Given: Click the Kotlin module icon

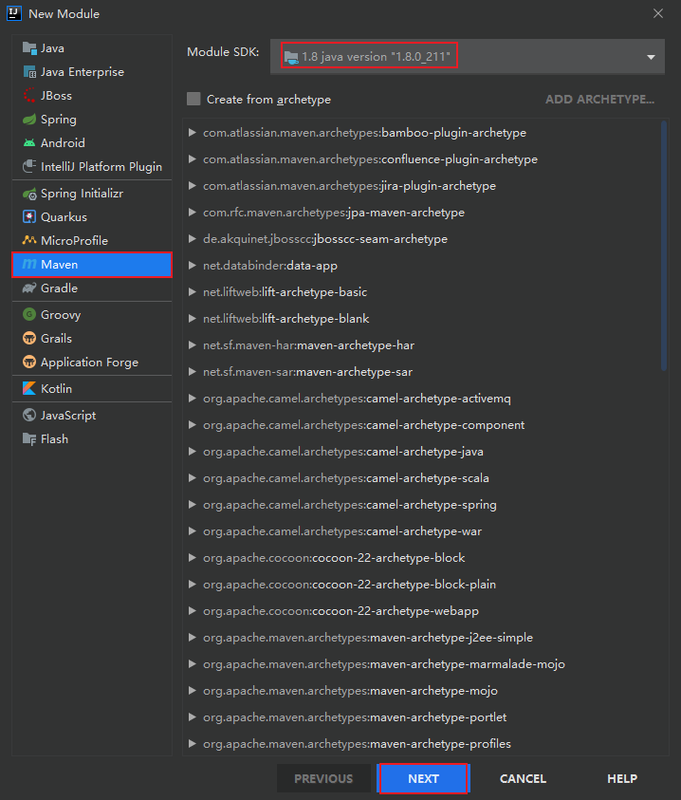Looking at the screenshot, I should [x=29, y=389].
